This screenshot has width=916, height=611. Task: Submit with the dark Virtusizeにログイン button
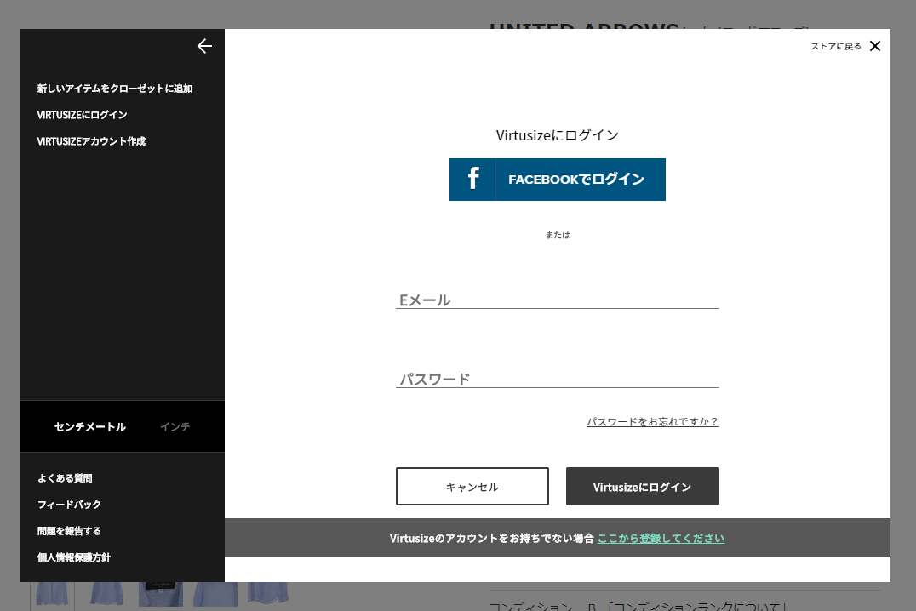click(x=642, y=486)
